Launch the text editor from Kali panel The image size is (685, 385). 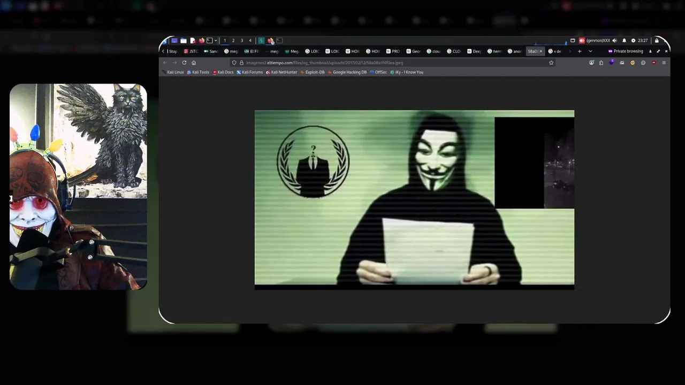(x=193, y=41)
